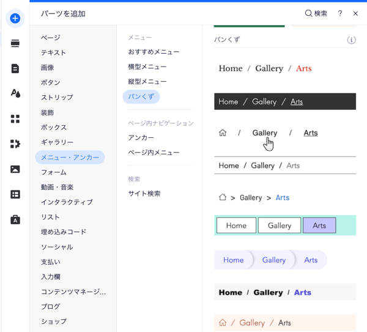
Task: Close the パーツを追加 panel
Action: pyautogui.click(x=355, y=13)
